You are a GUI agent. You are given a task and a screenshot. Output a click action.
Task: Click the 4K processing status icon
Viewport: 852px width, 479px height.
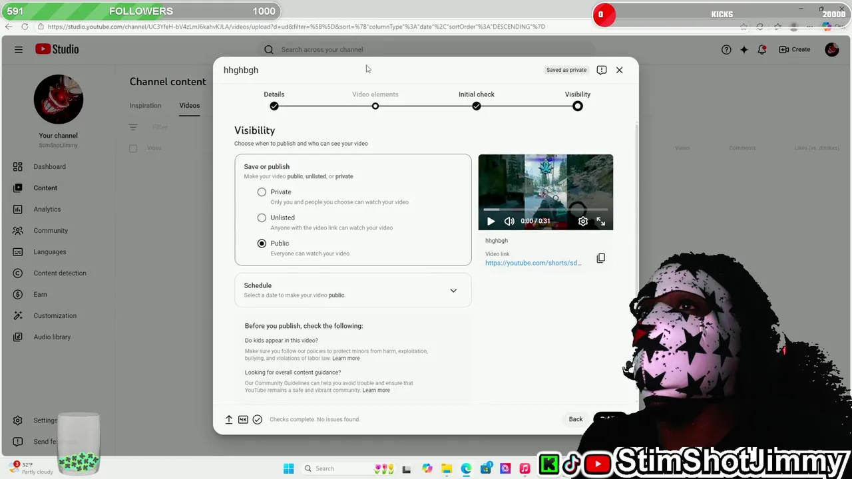[243, 419]
